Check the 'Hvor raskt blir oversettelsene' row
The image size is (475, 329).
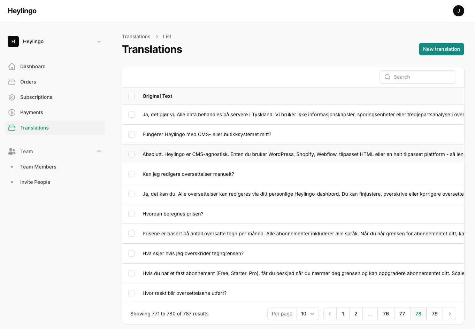[x=131, y=293]
